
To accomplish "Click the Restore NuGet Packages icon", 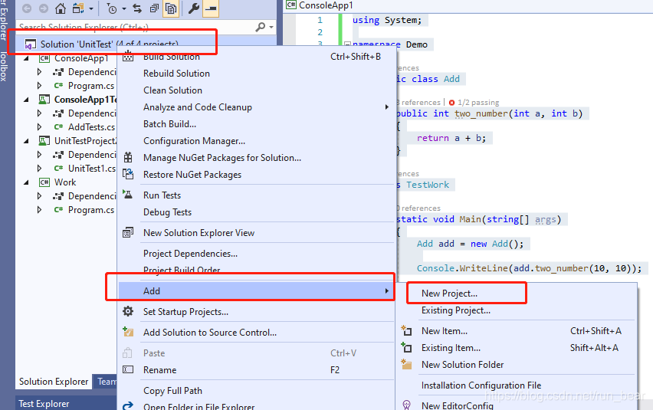I will coord(128,175).
